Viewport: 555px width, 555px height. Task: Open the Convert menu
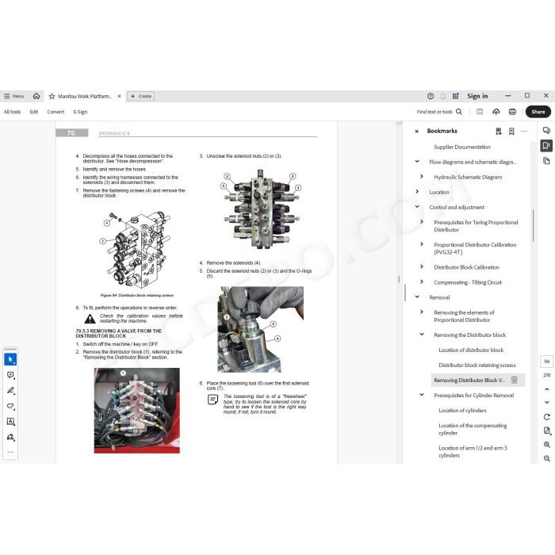pos(55,112)
